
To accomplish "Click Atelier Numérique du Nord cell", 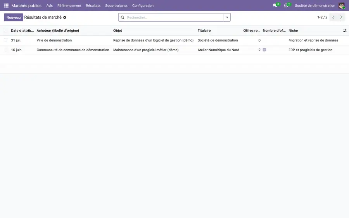I will [218, 50].
